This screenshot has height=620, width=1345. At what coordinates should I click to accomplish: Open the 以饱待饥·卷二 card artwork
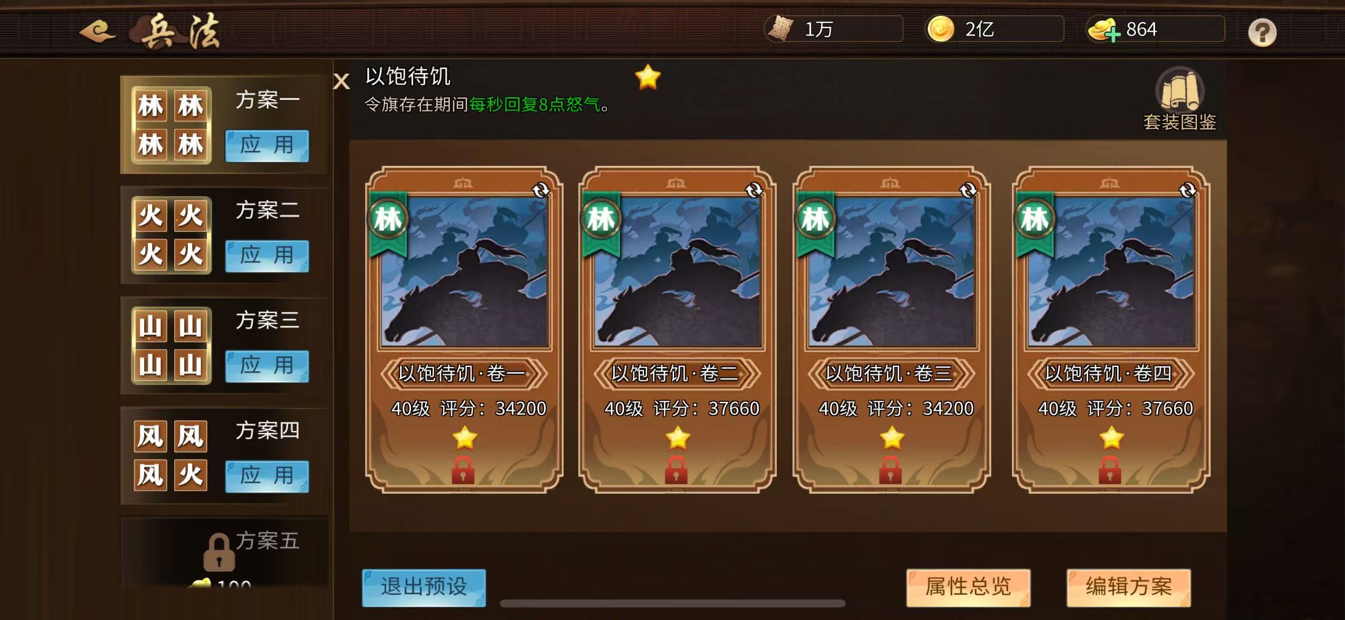click(677, 272)
